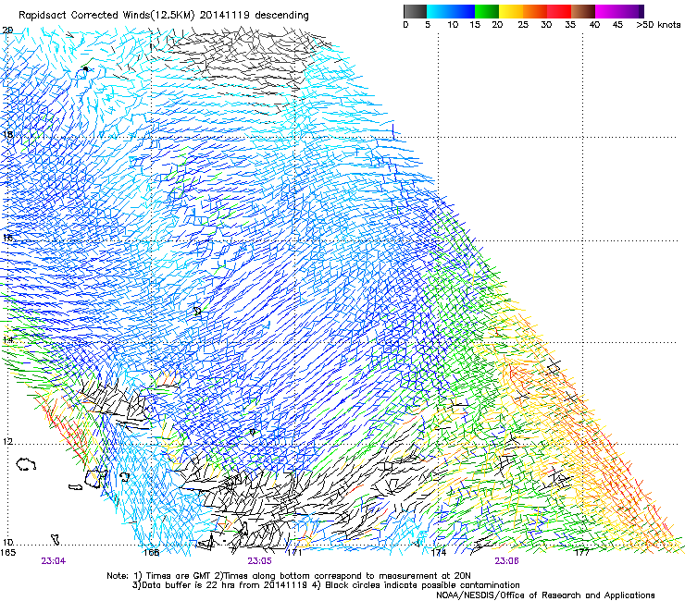Click the '35' legend scale label
This screenshot has height=601, width=685.
click(x=570, y=25)
